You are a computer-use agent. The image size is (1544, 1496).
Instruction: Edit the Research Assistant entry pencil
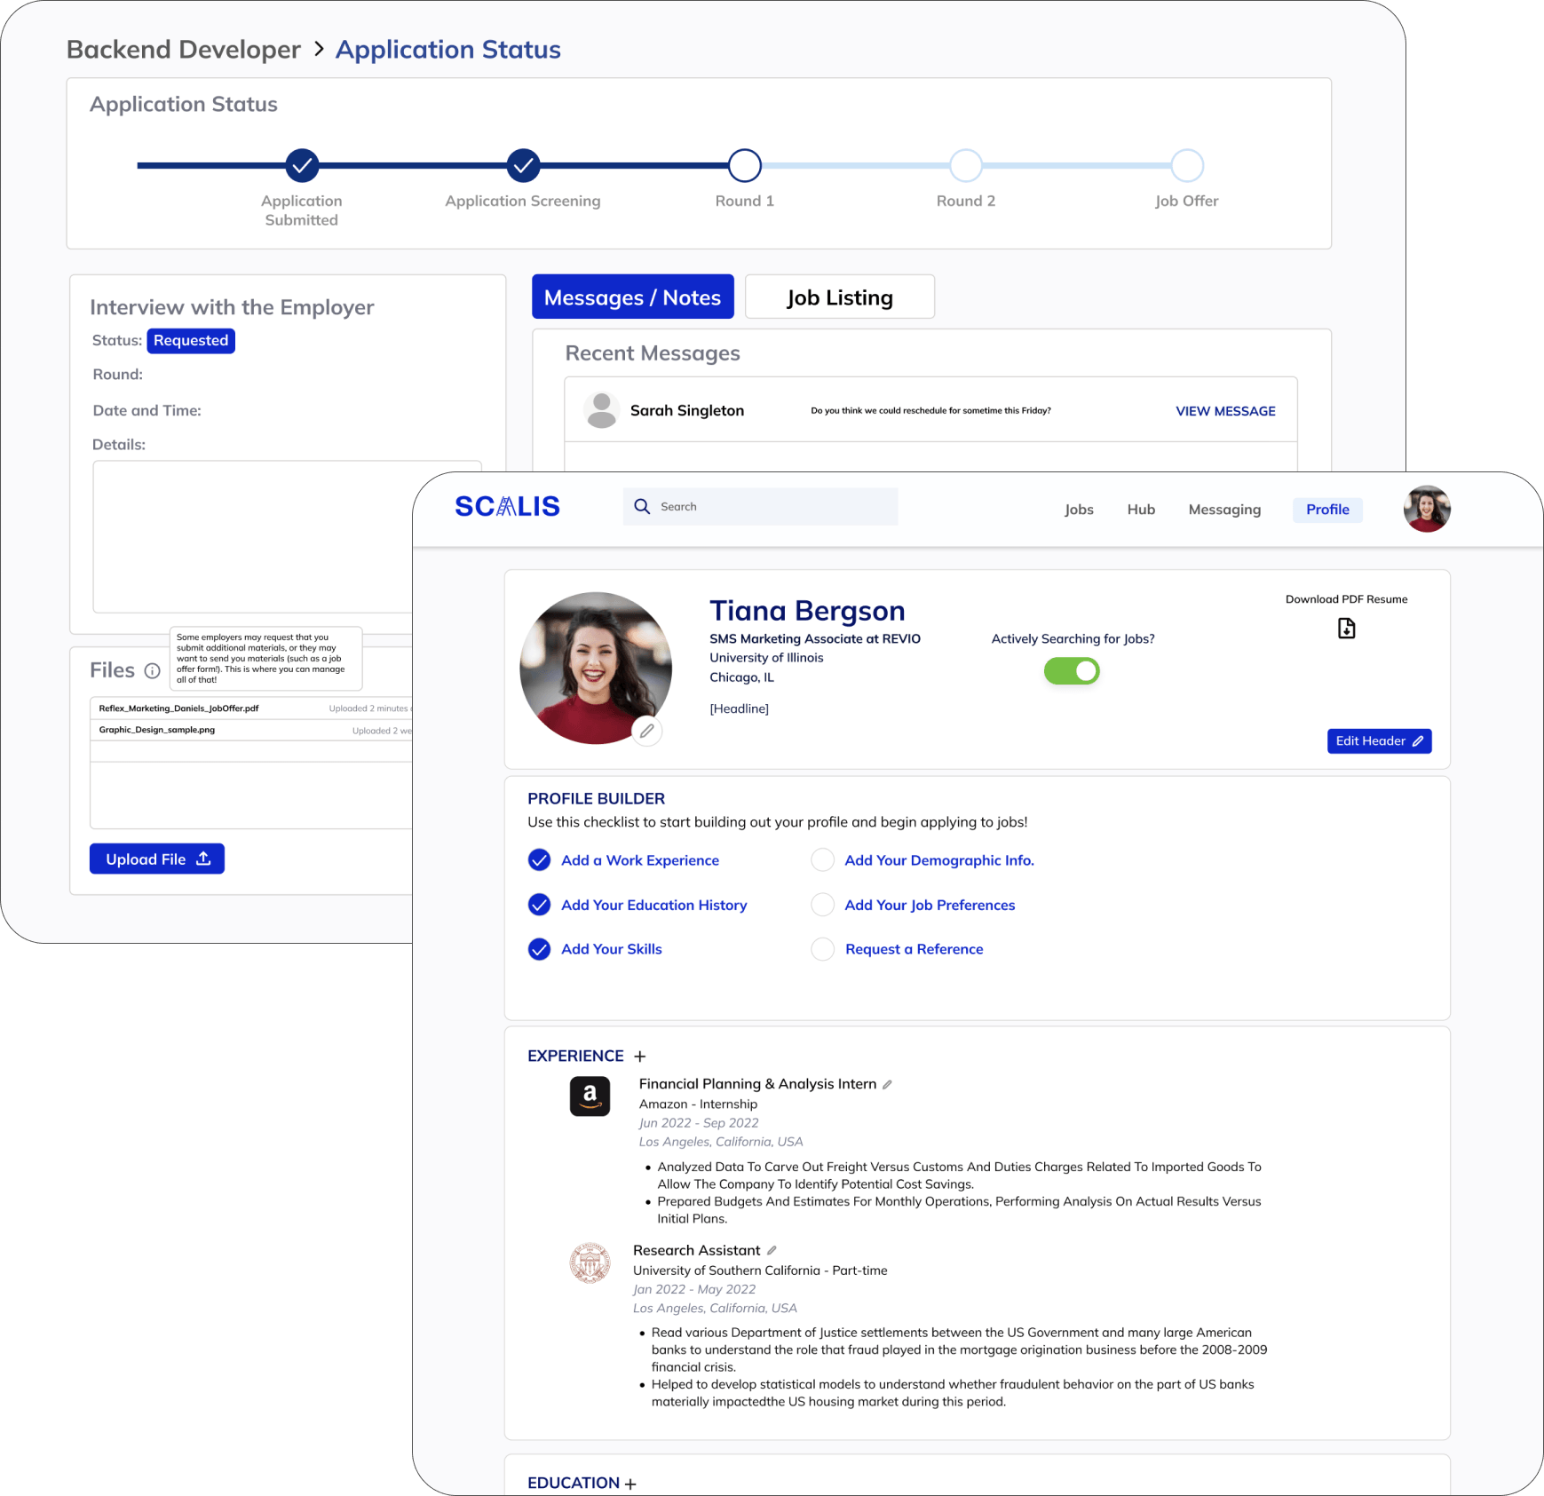point(772,1250)
